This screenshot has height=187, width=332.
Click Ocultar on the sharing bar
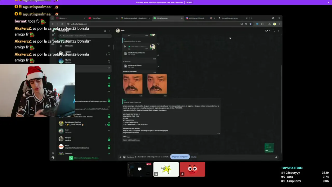(194, 157)
